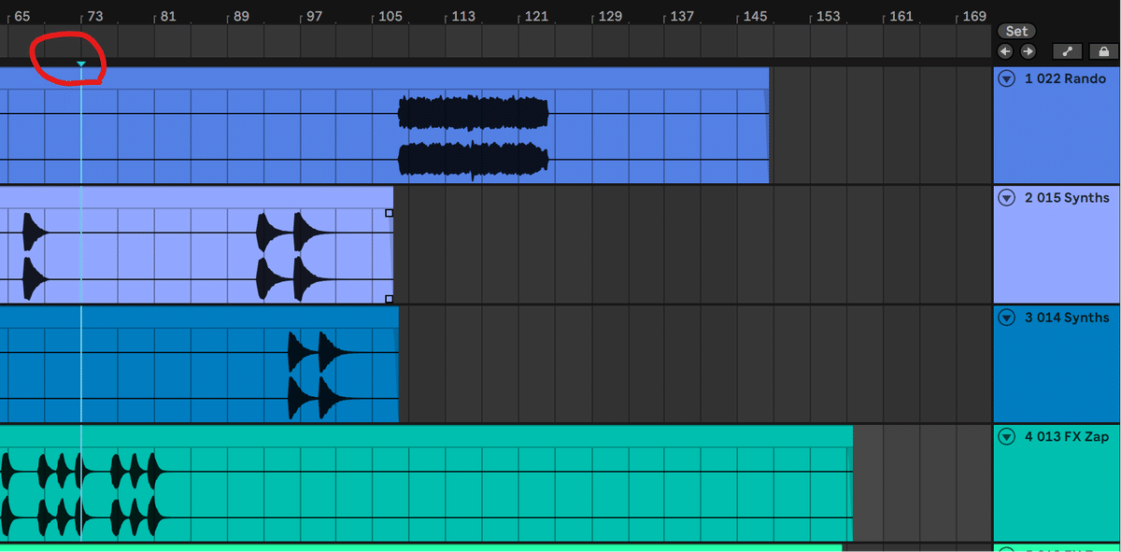Click bar 161 in the ruler
1121x552 pixels.
click(901, 16)
